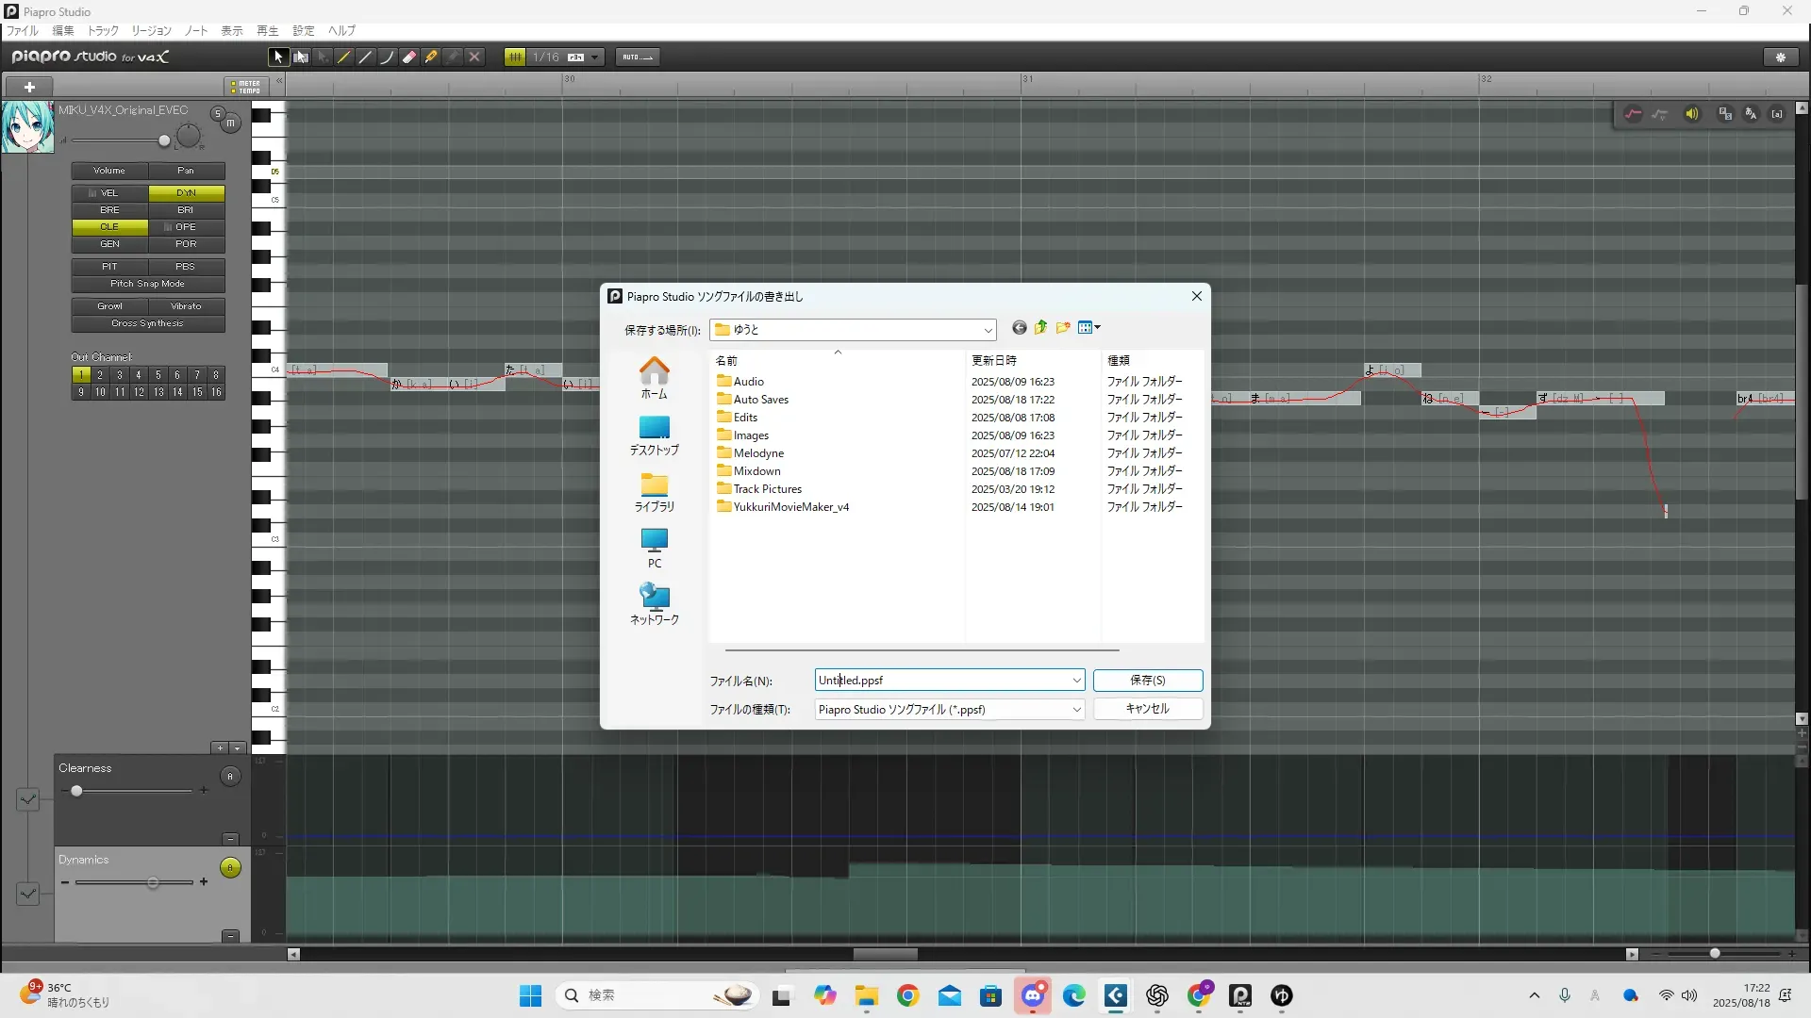
Task: Click the create new folder icon
Action: tap(1063, 328)
